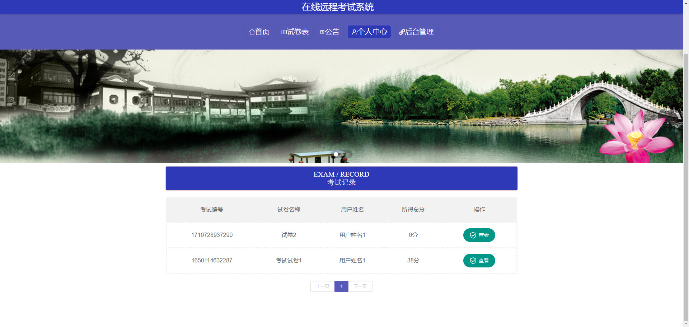This screenshot has height=327, width=689.
Task: Click the 所得总分 column header
Action: pyautogui.click(x=413, y=209)
